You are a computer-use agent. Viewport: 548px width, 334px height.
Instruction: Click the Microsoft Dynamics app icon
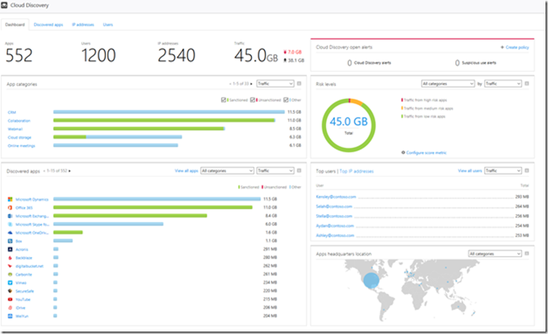click(10, 199)
